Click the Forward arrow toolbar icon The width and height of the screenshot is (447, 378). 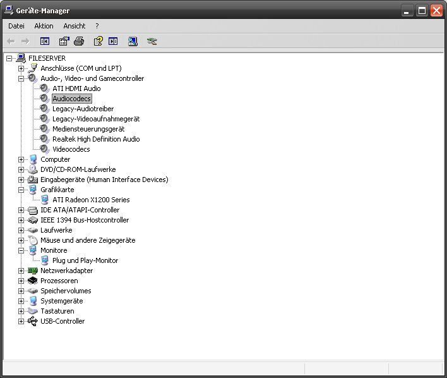tap(25, 41)
